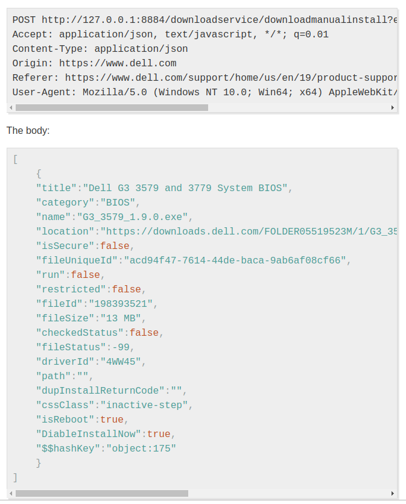The height and width of the screenshot is (504, 406).
Task: Click the "DiableInstallNow" true value
Action: tap(159, 434)
